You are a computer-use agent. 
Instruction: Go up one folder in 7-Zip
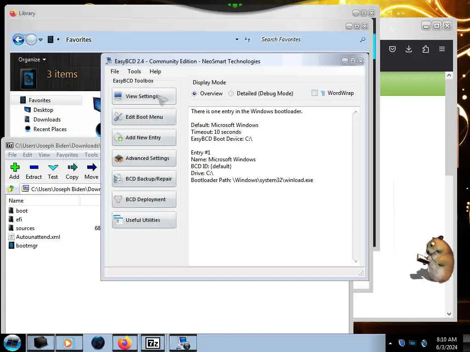(x=11, y=189)
